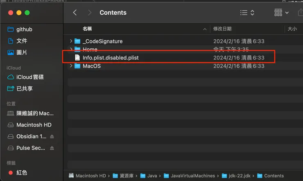Select the Info.plist.disabled.plist file
Viewport: 303px width, 181px height.
pyautogui.click(x=111, y=58)
